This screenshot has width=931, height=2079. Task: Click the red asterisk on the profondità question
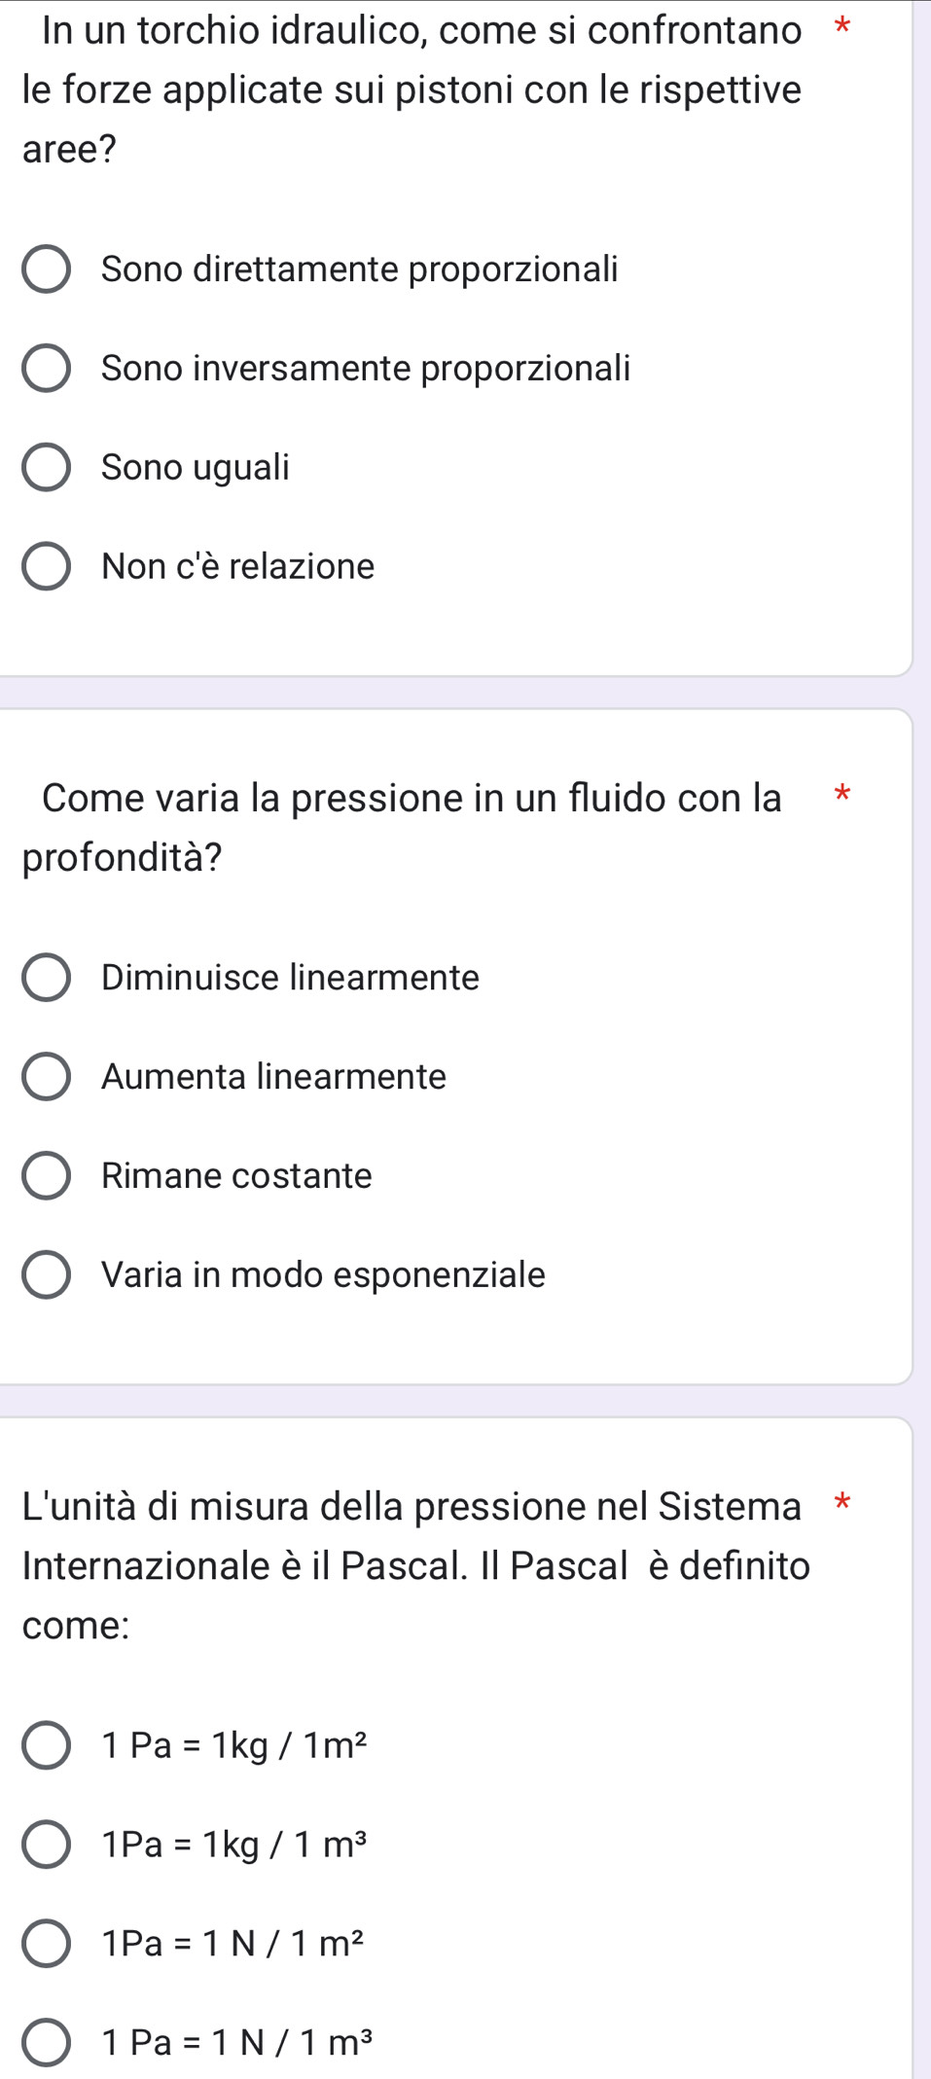click(x=841, y=793)
